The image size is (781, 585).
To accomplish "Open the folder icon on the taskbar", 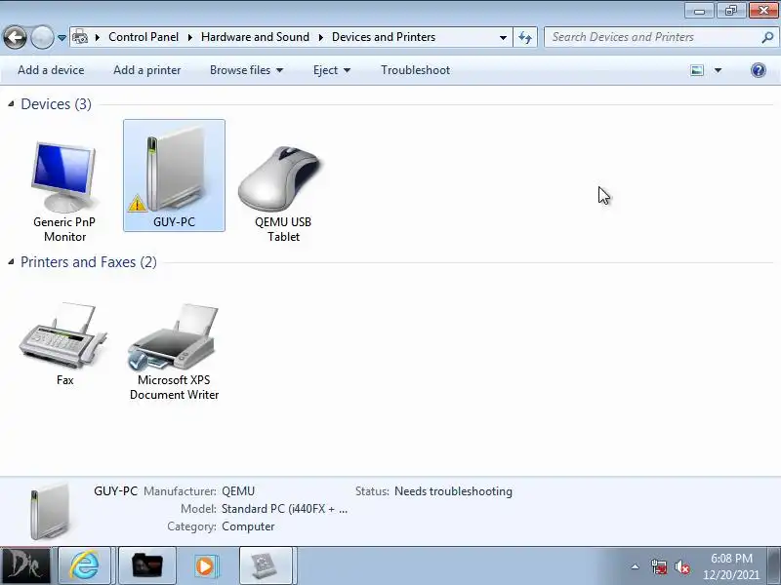I will point(147,565).
